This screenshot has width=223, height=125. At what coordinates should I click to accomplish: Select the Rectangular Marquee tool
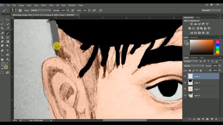tap(2, 20)
